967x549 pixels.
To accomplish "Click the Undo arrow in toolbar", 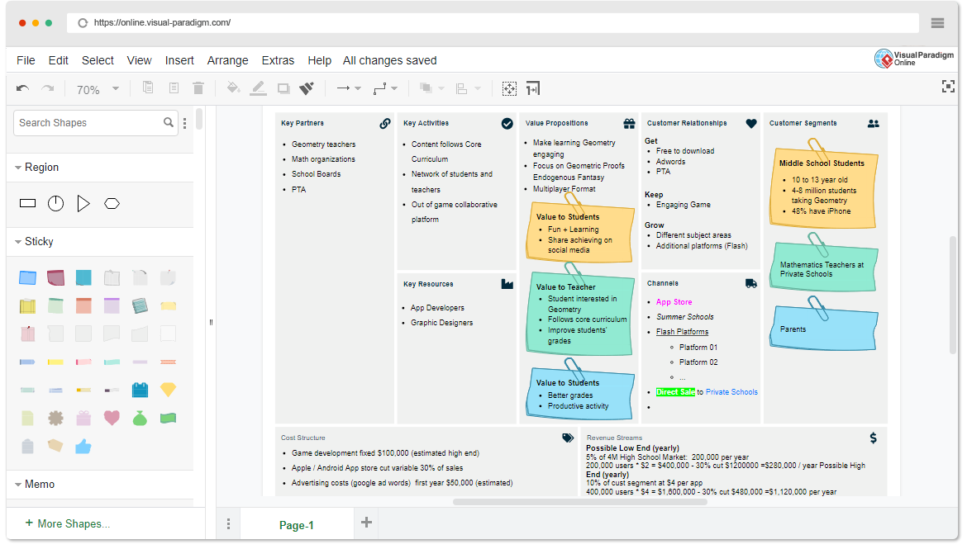I will coord(23,88).
